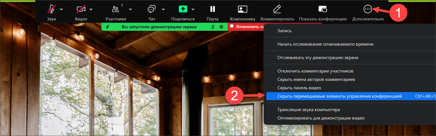Choose Скрыть перемещаемые элементы управления конференцией
436x136 pixels.
339,96
